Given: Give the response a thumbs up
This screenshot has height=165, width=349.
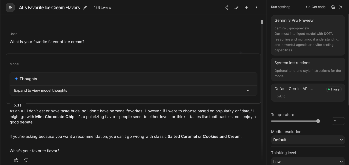Looking at the screenshot, I should [x=16, y=160].
